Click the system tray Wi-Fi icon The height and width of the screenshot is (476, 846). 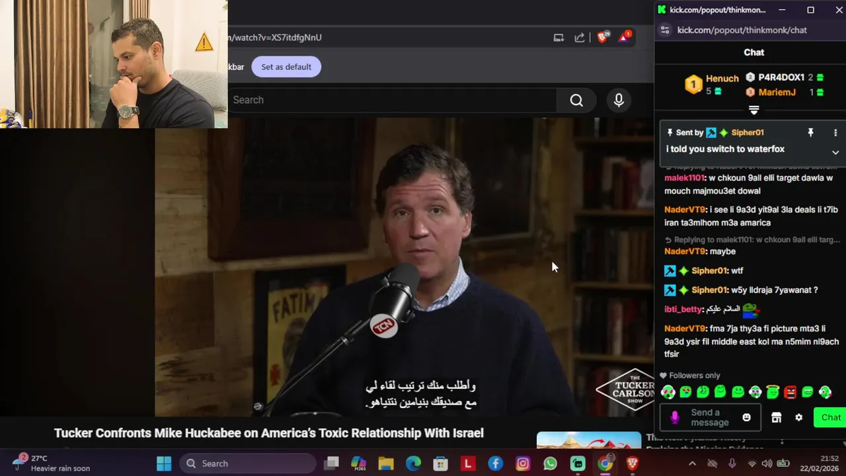(x=751, y=463)
